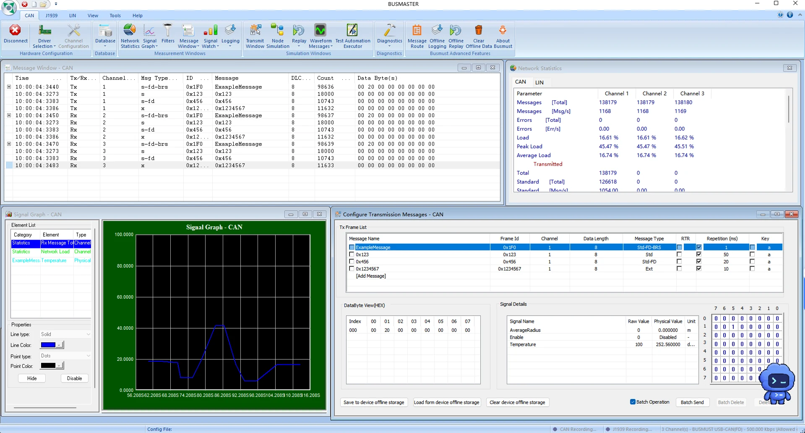Click the help question mark icon
This screenshot has height=433, width=805.
pyautogui.click(x=780, y=15)
